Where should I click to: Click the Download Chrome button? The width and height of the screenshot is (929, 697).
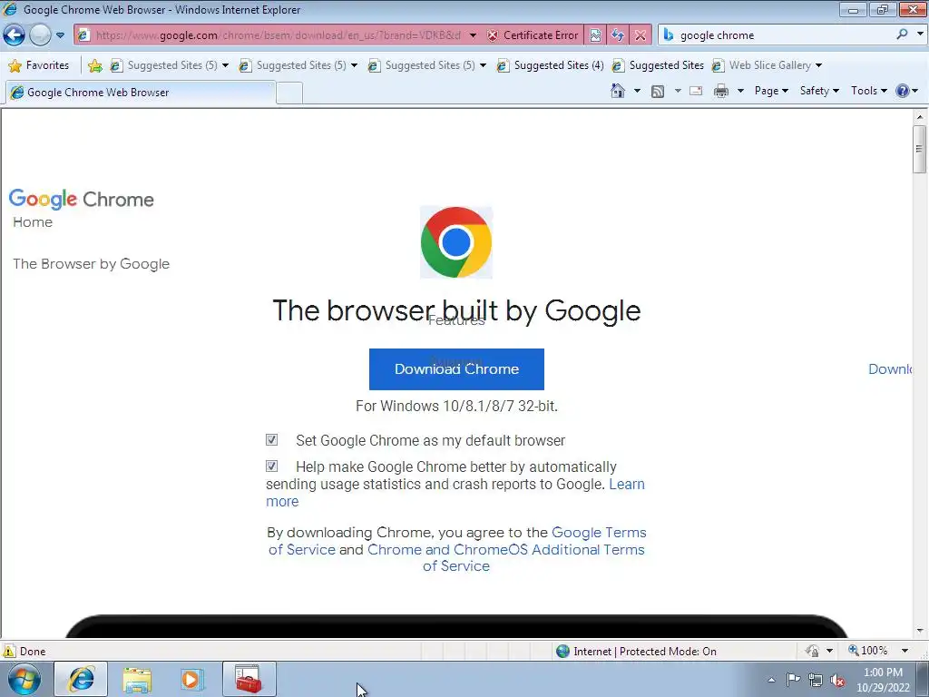click(456, 369)
